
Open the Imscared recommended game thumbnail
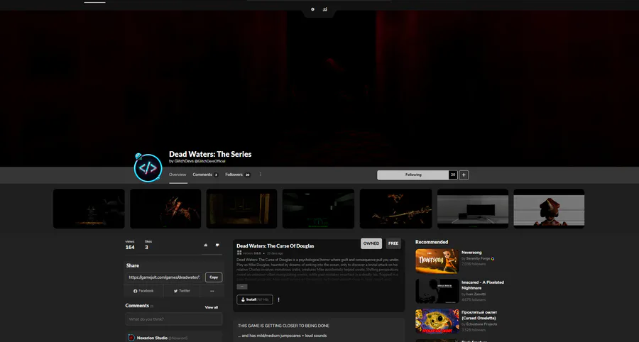point(437,291)
